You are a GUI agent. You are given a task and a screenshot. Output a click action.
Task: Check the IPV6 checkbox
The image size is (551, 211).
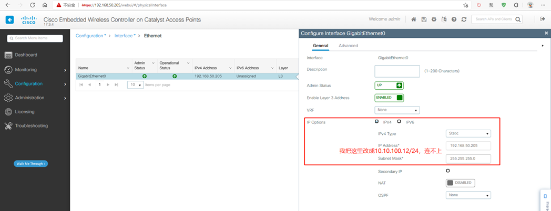pos(399,121)
